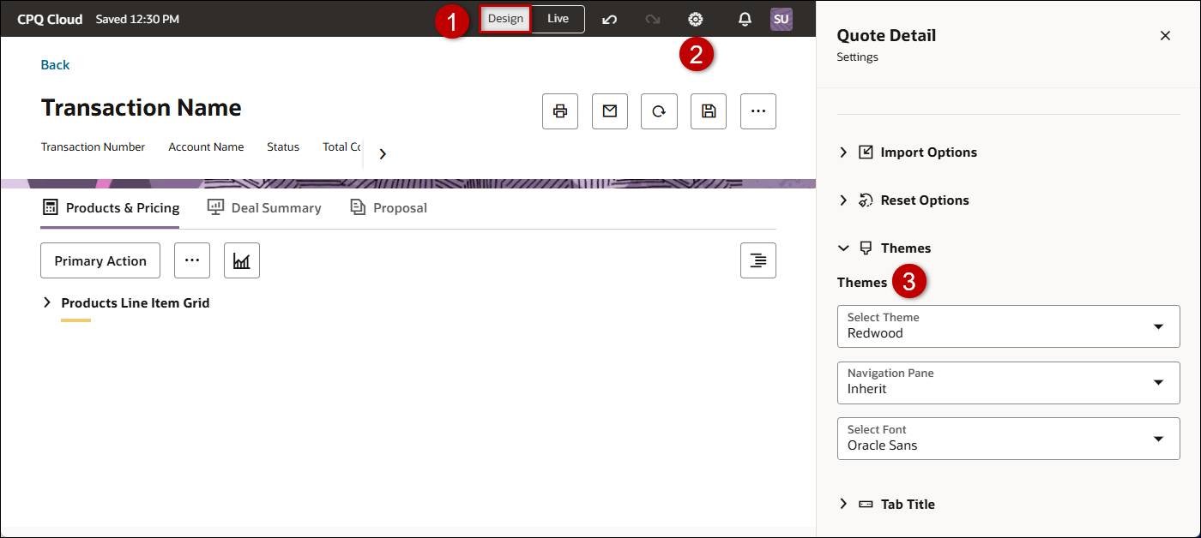Image resolution: width=1201 pixels, height=538 pixels.
Task: Open ellipsis menu beside Primary Action
Action: [192, 260]
